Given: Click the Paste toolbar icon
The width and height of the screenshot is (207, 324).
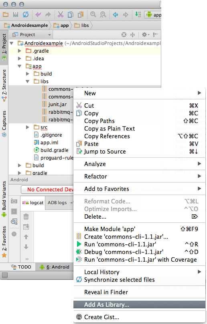Looking at the screenshot, I should click(81, 14).
